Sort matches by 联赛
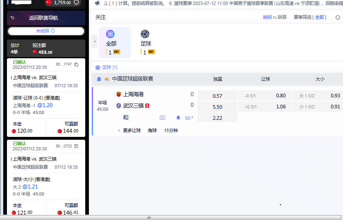 282,17
